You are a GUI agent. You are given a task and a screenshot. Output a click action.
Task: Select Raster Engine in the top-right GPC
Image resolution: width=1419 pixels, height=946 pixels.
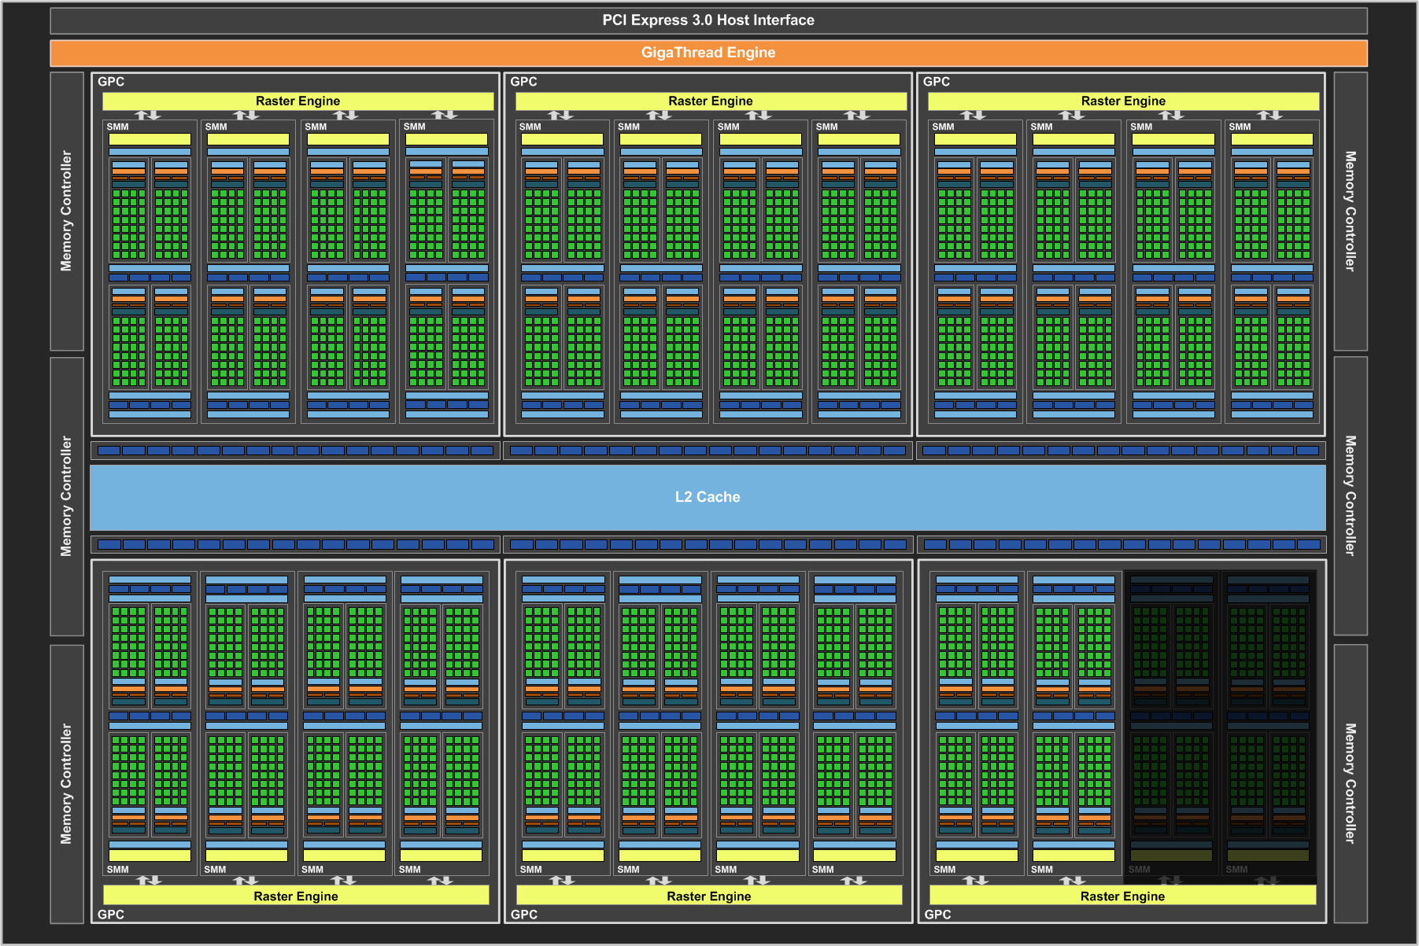[x=1123, y=101]
